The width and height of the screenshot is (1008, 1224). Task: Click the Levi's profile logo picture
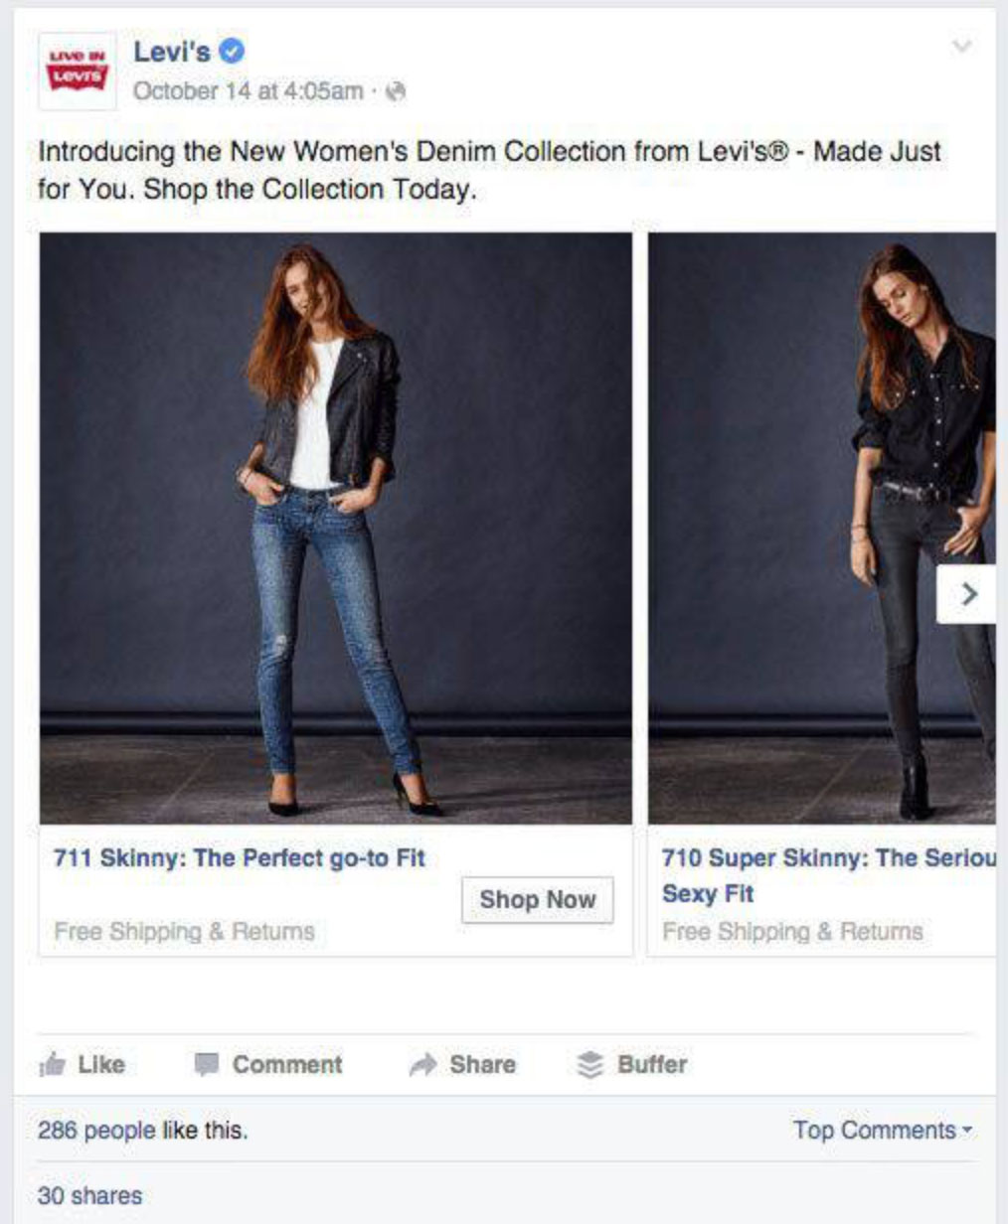(77, 71)
